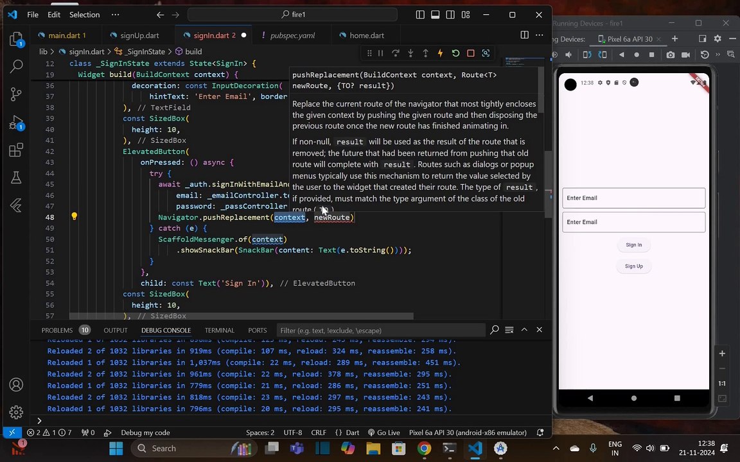Switch to the PORTS panel tab
740x462 pixels.
point(257,330)
